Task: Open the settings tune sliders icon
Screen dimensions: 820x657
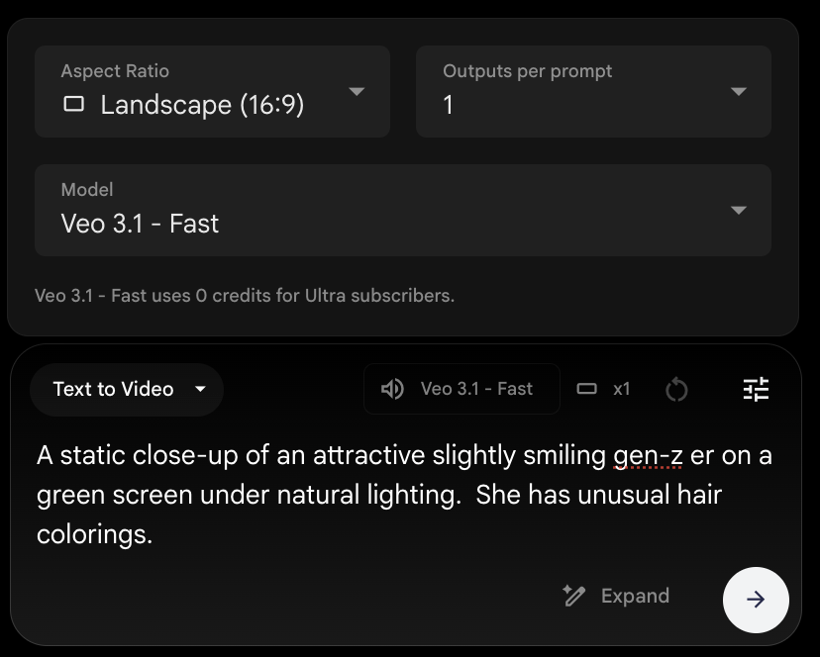Action: (756, 390)
